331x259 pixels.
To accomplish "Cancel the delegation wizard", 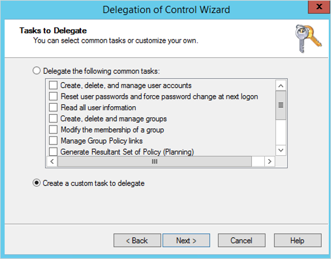I will coord(241,240).
